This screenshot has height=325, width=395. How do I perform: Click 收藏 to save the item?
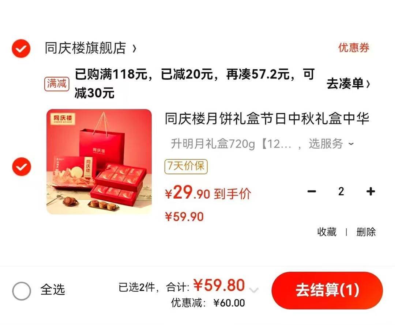327,232
